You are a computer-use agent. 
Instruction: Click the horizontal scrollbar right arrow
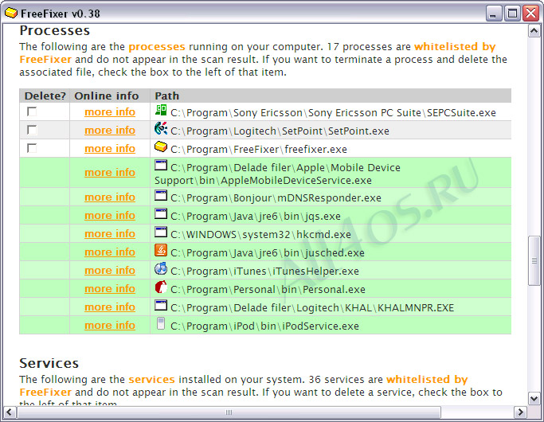pos(520,412)
